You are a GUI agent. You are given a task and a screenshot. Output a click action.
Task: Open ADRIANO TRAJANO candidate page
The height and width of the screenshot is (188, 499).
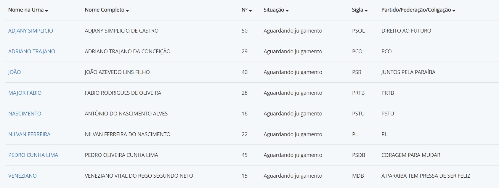click(x=32, y=52)
